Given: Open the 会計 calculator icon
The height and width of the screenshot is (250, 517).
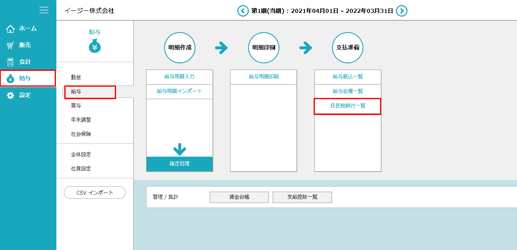Looking at the screenshot, I should tap(10, 62).
